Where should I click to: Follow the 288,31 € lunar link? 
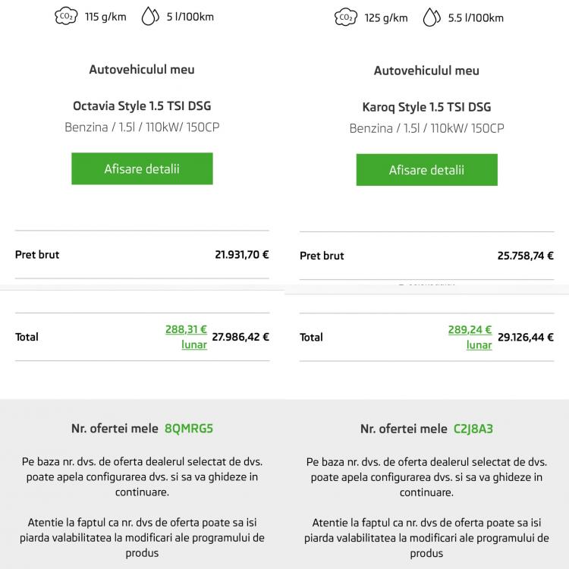tap(187, 336)
